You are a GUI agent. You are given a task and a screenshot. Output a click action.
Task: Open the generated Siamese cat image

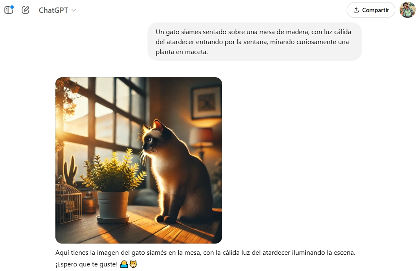[139, 160]
